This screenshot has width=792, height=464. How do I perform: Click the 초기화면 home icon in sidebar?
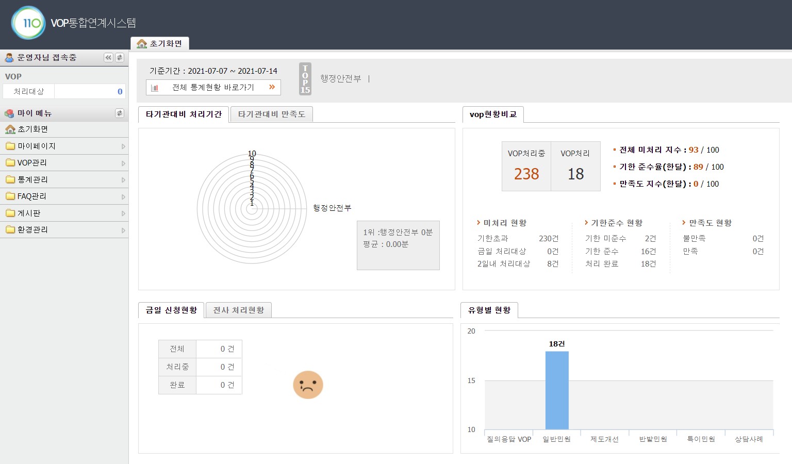click(10, 129)
